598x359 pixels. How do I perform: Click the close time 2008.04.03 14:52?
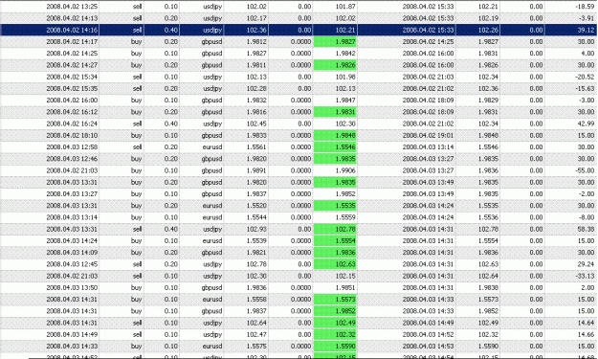pos(428,334)
